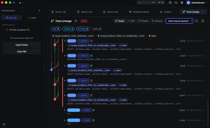Switch to Versions view
This screenshot has width=210, height=128.
point(157,21)
